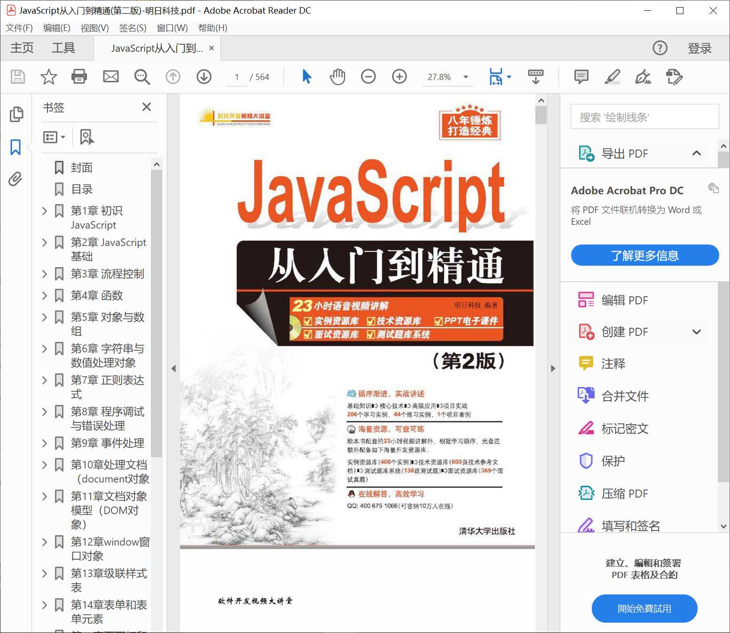The height and width of the screenshot is (633, 730).
Task: Close the 书签 bookmarks panel
Action: tap(147, 107)
